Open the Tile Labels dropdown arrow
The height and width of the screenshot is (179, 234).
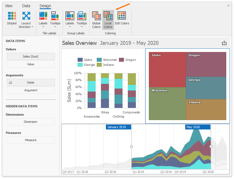pos(43,27)
